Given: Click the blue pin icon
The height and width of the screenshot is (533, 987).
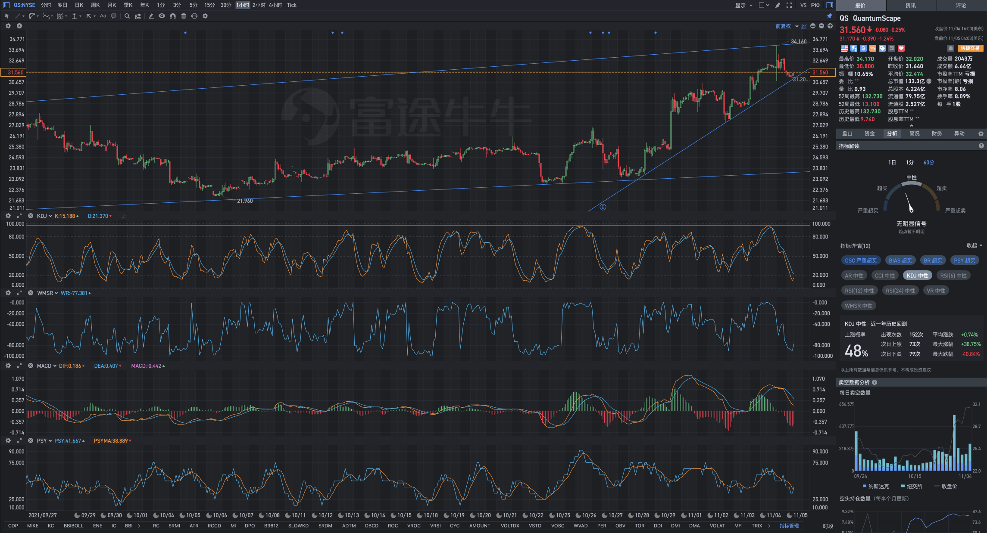Looking at the screenshot, I should (x=829, y=16).
